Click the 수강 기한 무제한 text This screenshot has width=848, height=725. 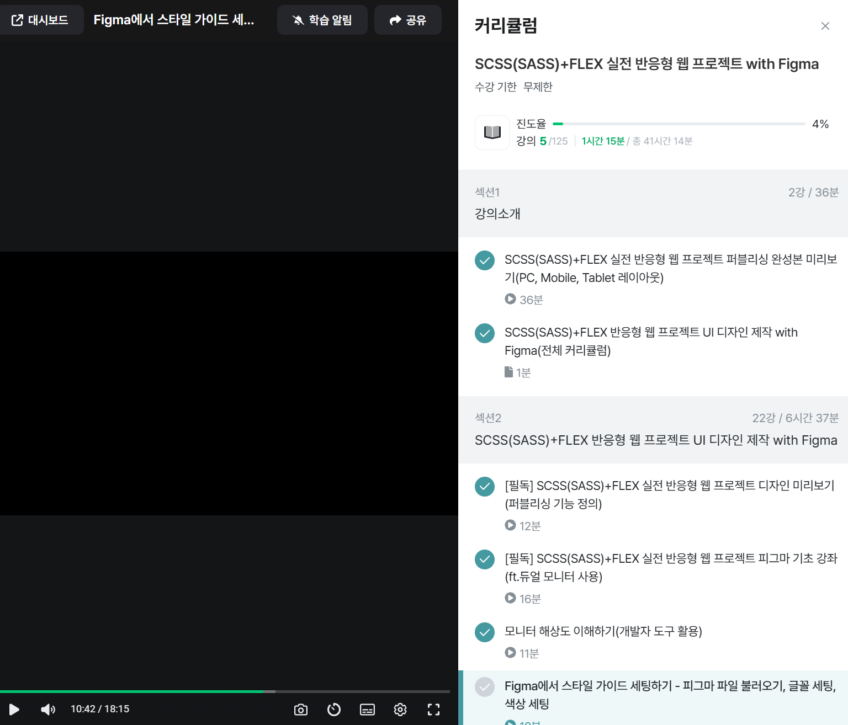[x=513, y=87]
